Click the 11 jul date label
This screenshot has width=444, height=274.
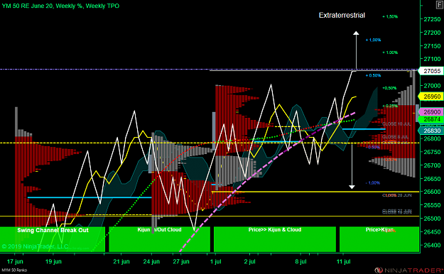(x=343, y=261)
